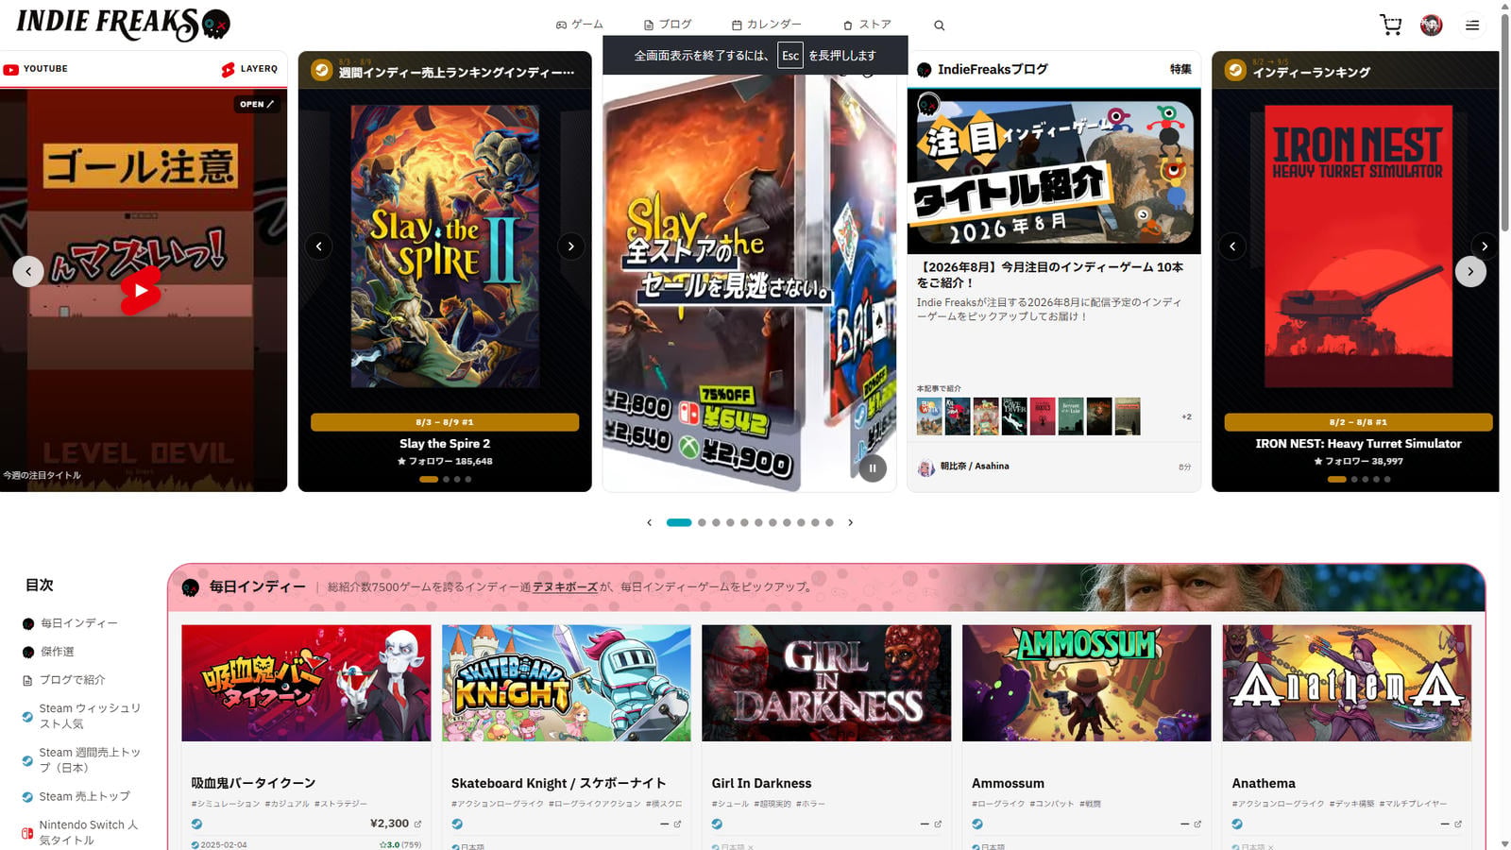This screenshot has height=850, width=1511.
Task: Jump to 毎日インディー in the table of contents
Action: 71,623
